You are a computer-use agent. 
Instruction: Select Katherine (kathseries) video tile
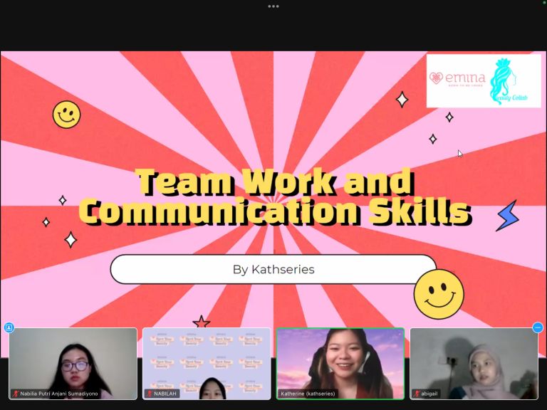340,364
